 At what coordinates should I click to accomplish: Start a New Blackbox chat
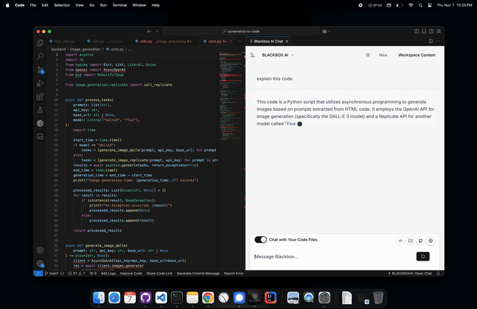(x=383, y=55)
